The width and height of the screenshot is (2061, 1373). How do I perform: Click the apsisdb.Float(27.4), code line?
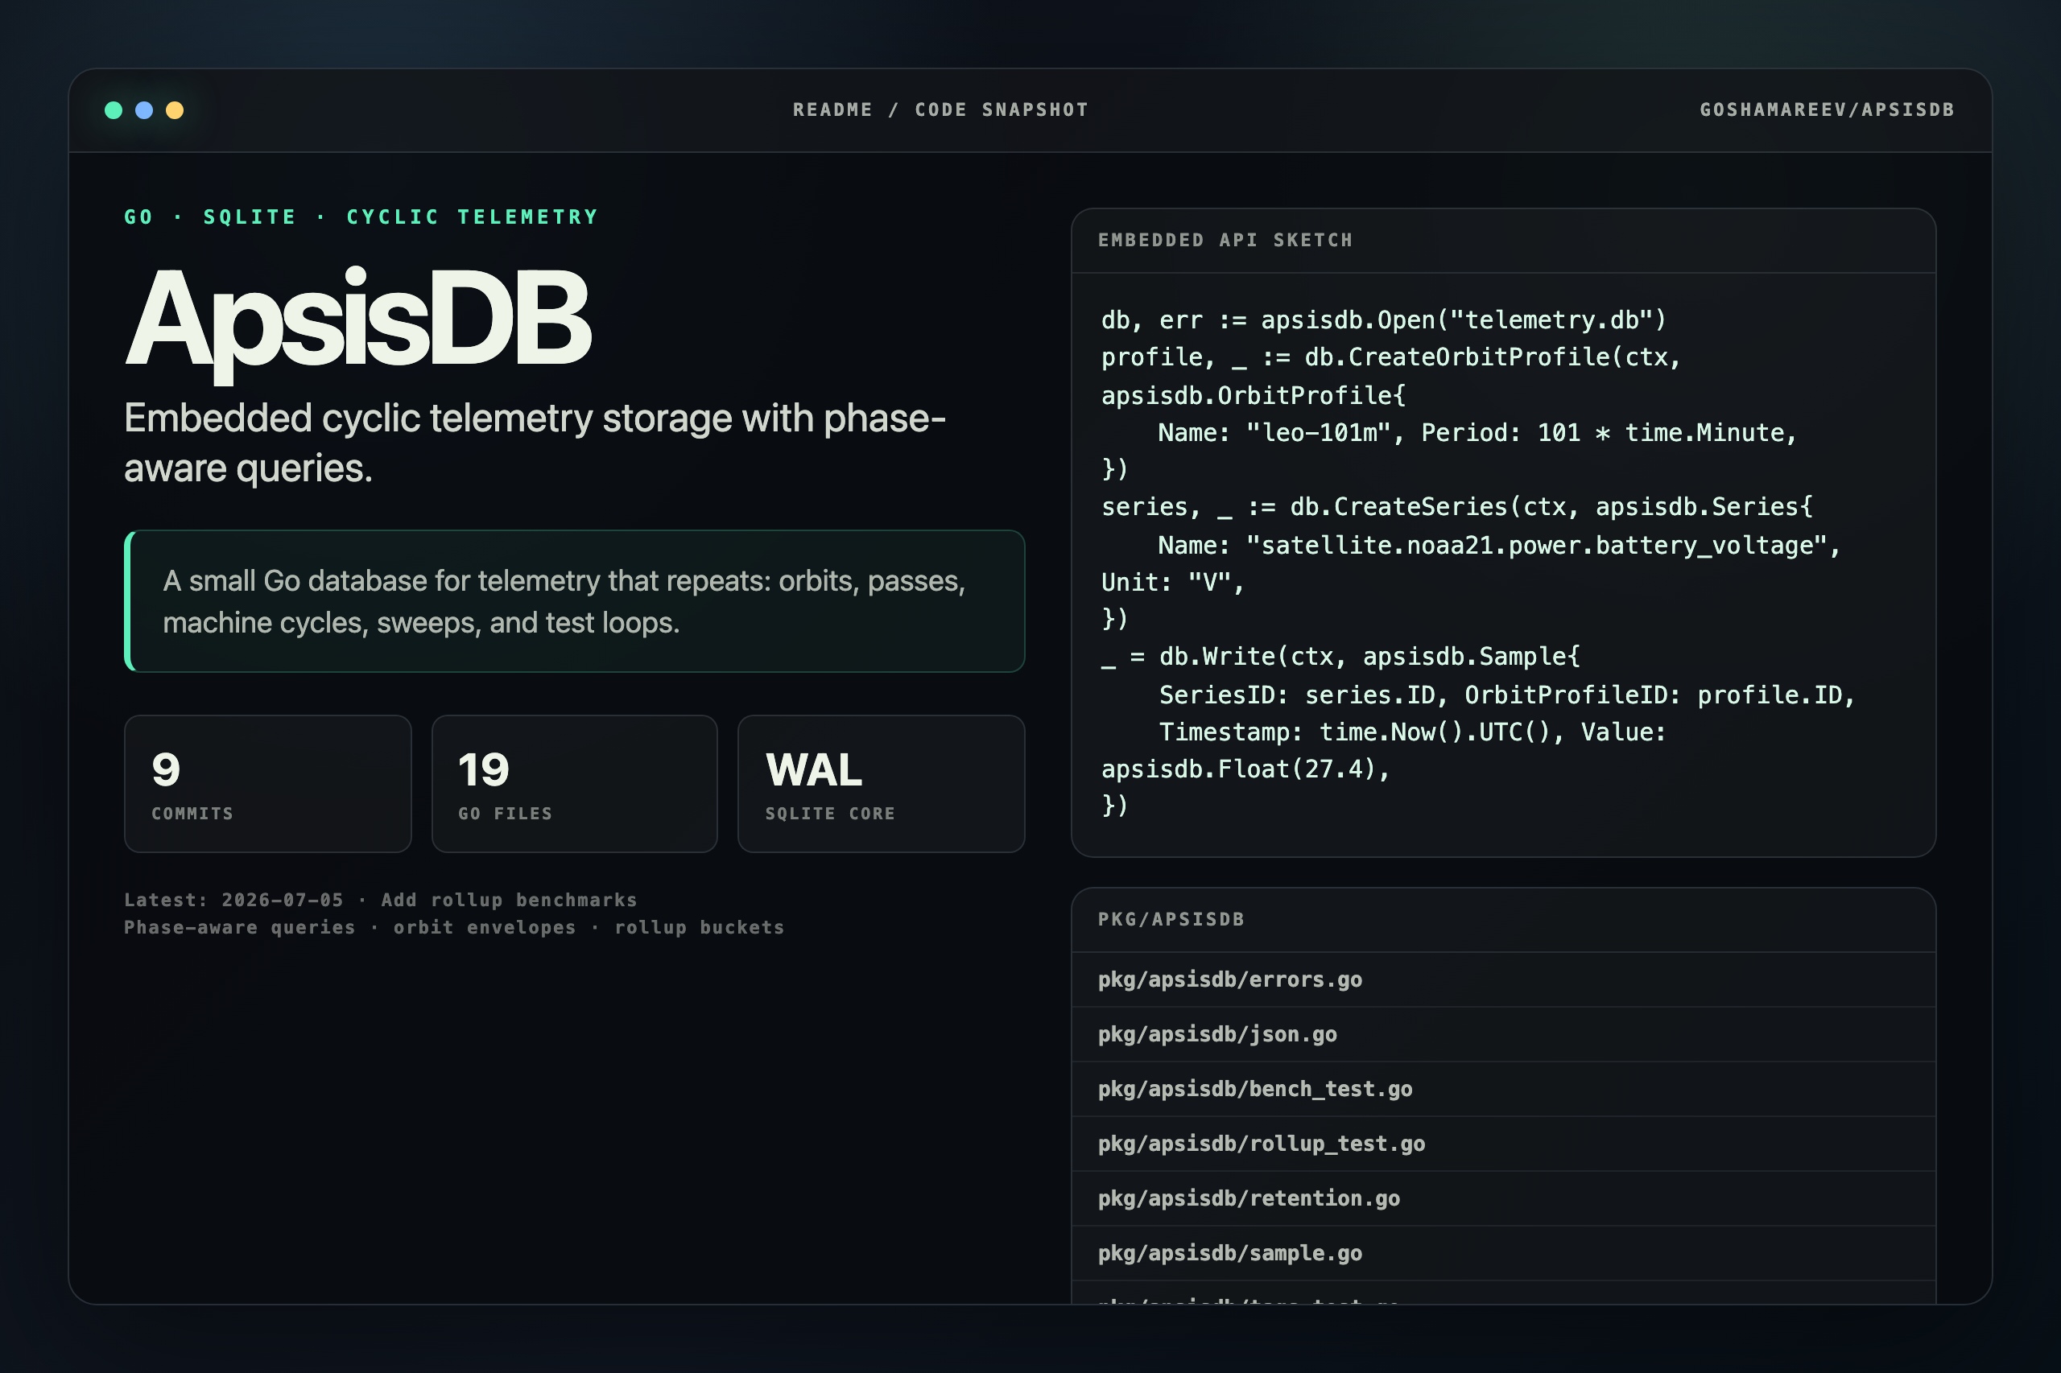1245,769
